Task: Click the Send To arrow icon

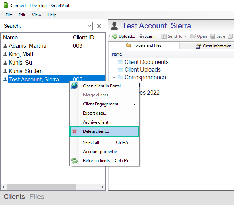Action: [x=164, y=36]
